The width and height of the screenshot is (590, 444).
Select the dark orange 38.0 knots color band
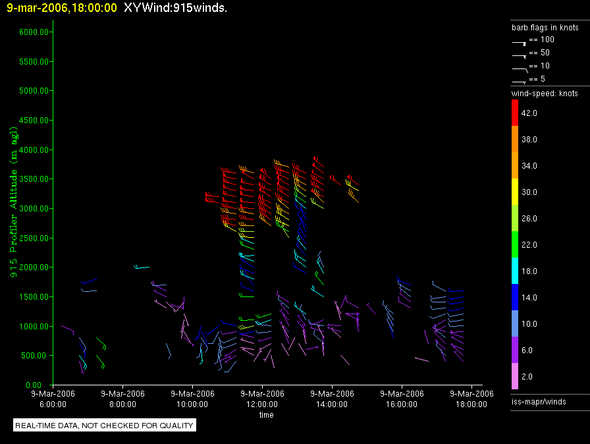[x=515, y=139]
